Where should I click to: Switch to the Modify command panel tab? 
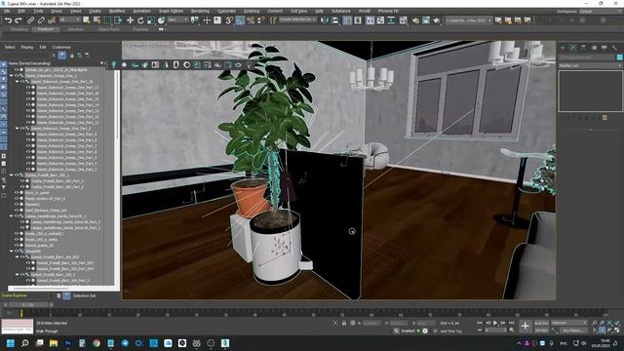click(x=573, y=48)
